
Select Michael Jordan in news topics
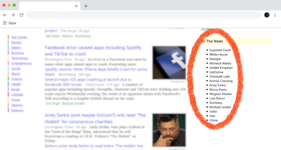pos(220,107)
